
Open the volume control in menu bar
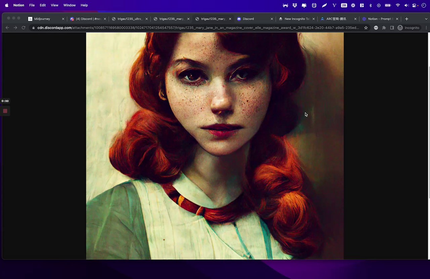click(x=406, y=5)
